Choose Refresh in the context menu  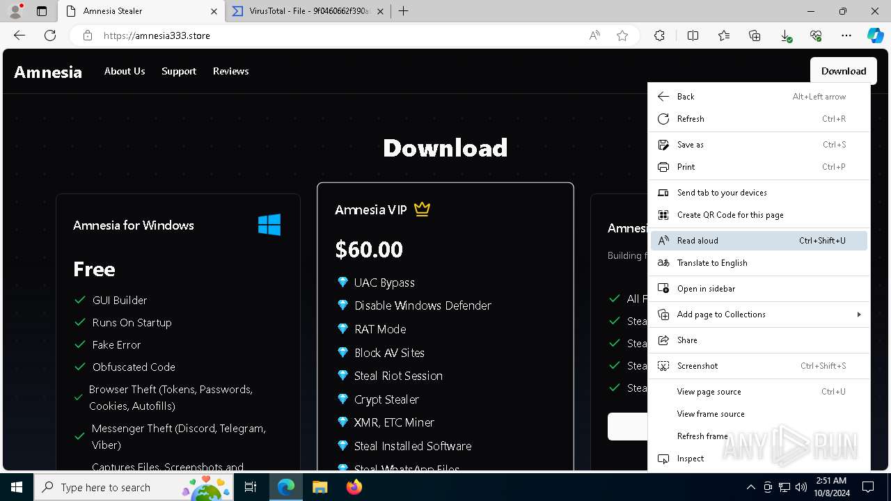click(759, 119)
